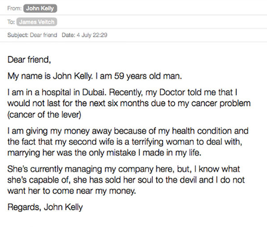Click the phrase sold her soul to the devil
Image resolution: width=267 pixels, height=227 pixels.
[151, 180]
